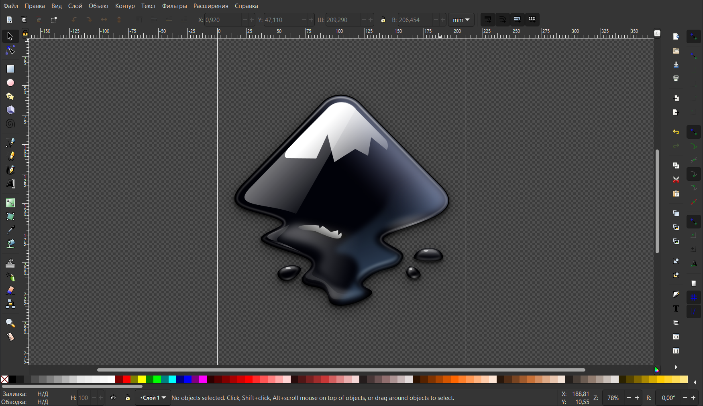
Task: Open the Фильтры menu
Action: pos(175,6)
